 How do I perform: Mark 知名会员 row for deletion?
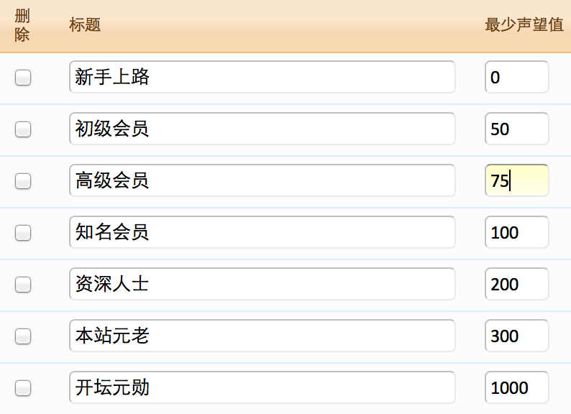point(23,233)
